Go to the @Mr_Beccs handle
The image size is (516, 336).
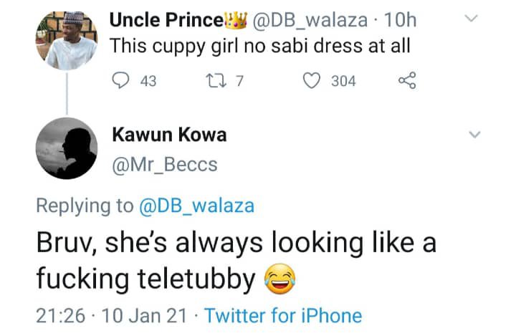tap(165, 165)
